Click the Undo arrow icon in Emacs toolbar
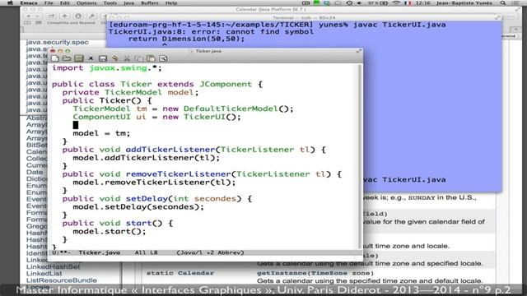The width and height of the screenshot is (527, 296). (x=115, y=58)
